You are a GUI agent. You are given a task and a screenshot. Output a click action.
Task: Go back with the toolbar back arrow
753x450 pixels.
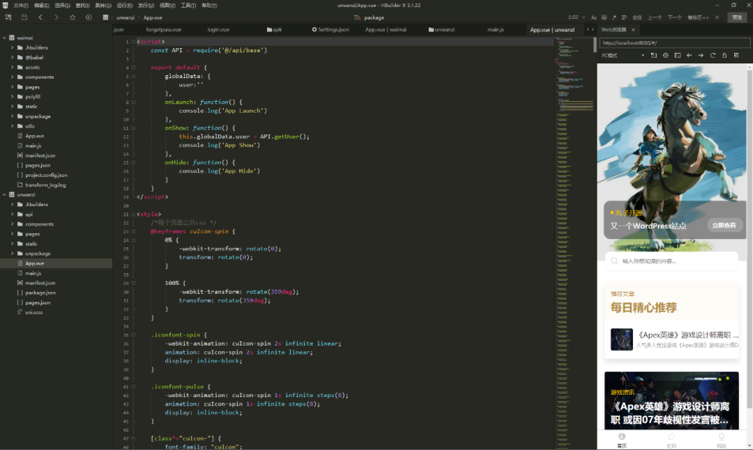[x=40, y=17]
